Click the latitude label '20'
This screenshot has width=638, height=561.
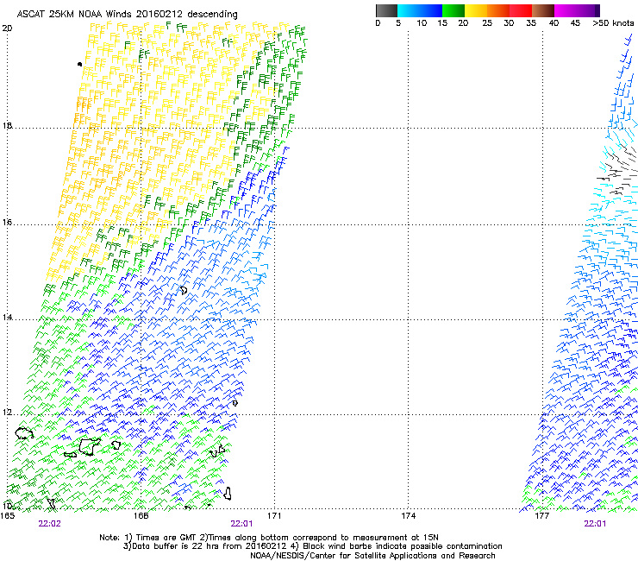[7, 28]
